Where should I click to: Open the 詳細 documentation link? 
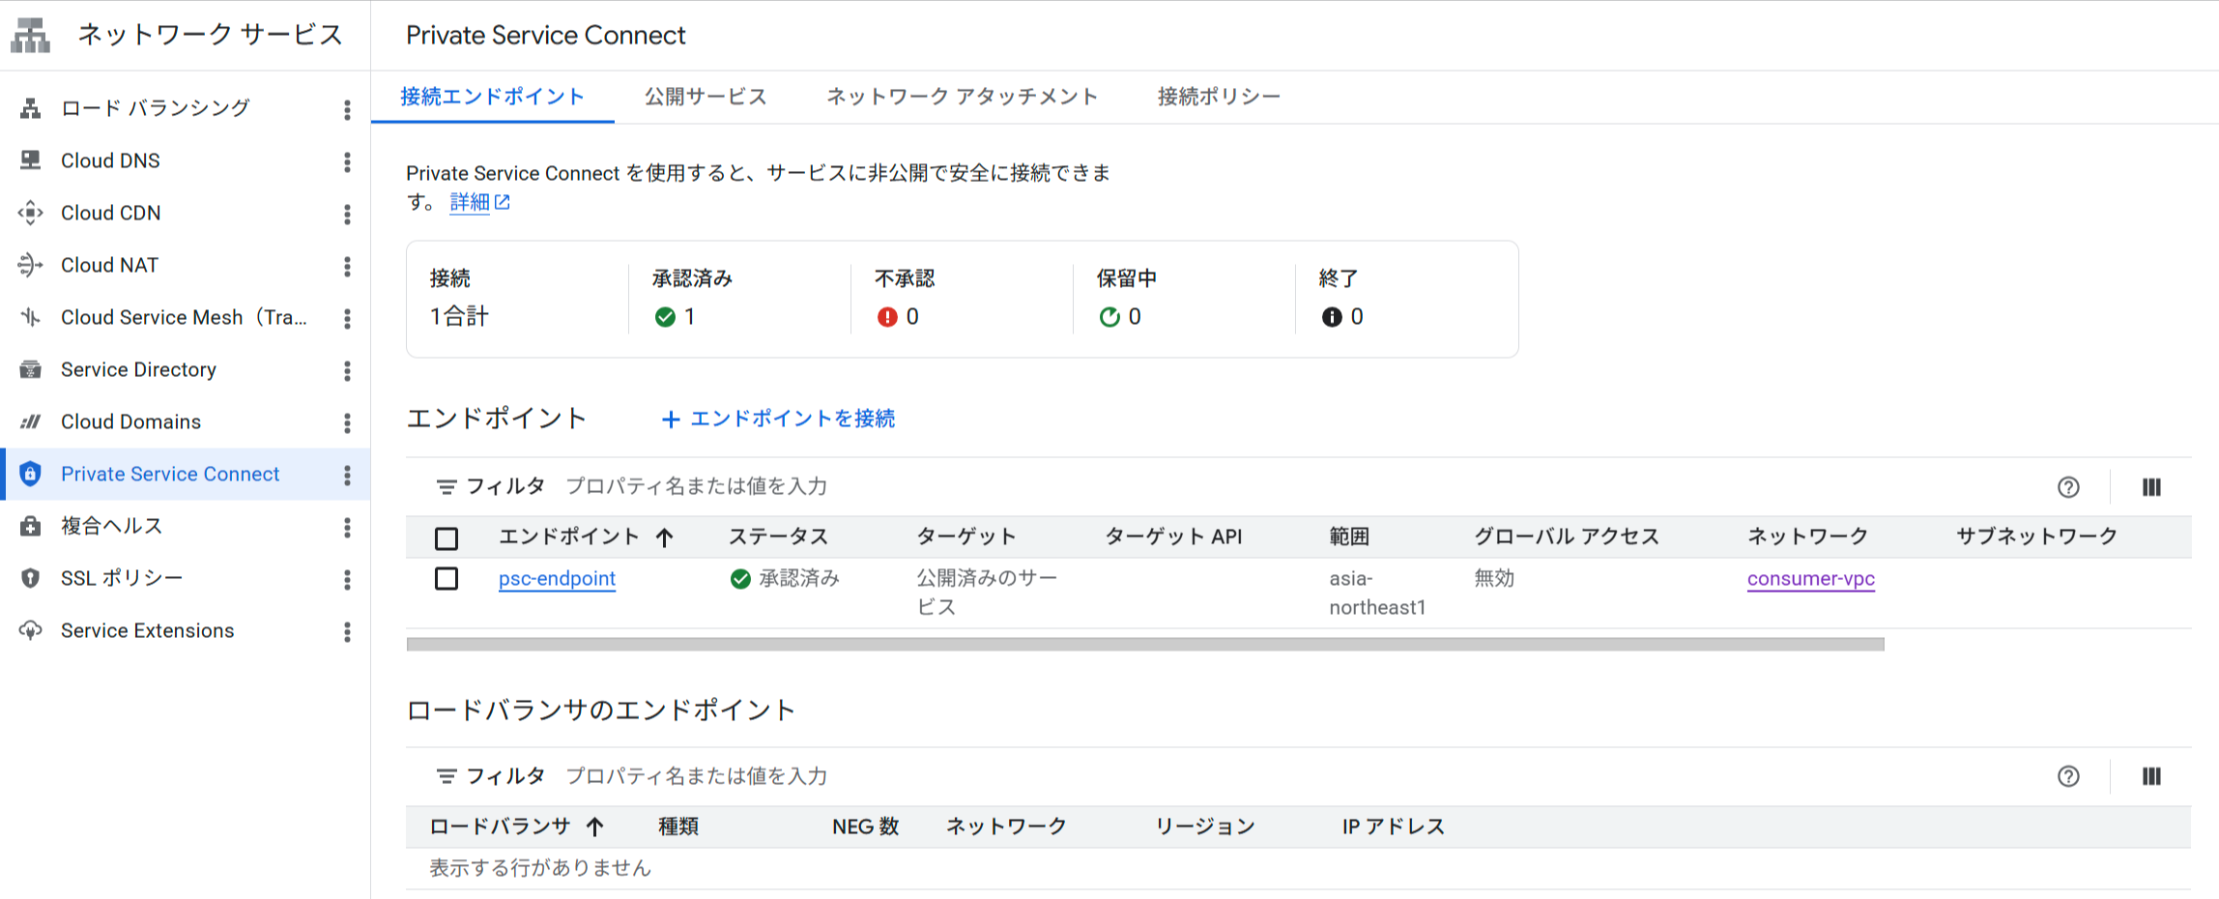coord(471,202)
